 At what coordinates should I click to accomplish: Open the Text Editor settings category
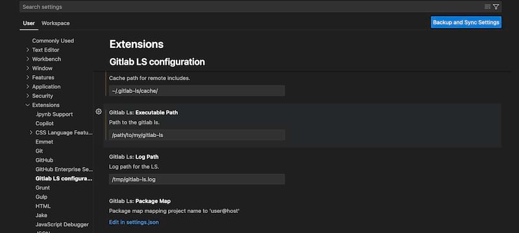(x=45, y=50)
